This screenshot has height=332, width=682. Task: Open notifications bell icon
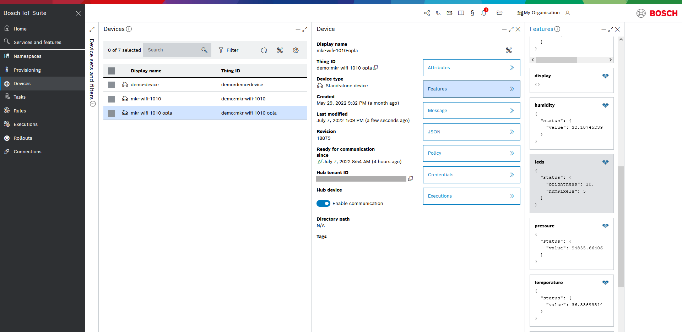[484, 13]
